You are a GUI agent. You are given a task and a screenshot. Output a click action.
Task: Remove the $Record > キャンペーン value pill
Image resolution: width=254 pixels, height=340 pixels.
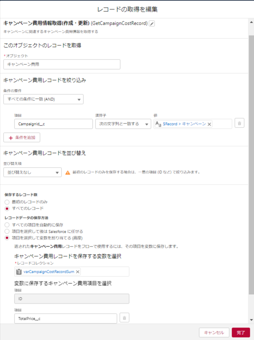(x=209, y=124)
